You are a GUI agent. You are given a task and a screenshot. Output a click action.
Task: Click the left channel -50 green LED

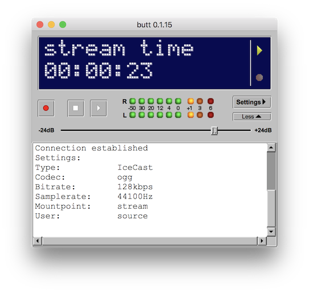coord(132,115)
